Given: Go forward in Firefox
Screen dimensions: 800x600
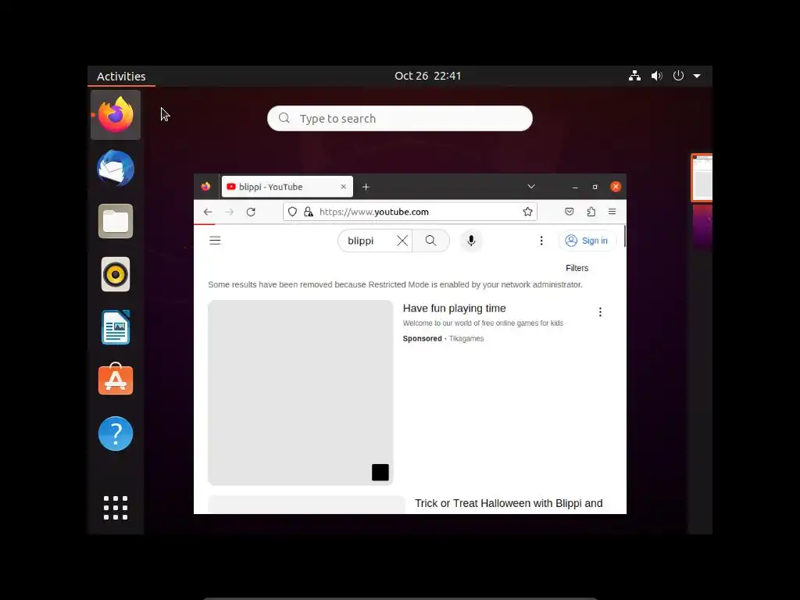Looking at the screenshot, I should point(229,212).
